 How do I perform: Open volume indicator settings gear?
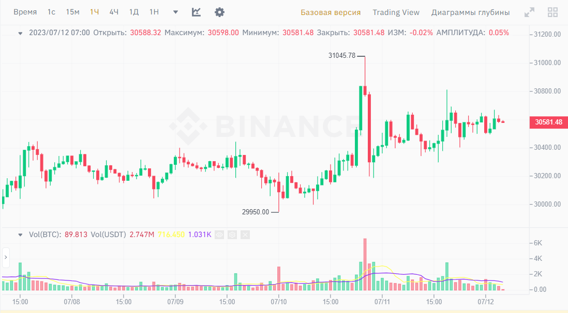point(232,234)
